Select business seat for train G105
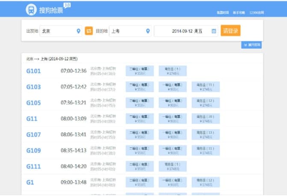287x196 pixels. [206, 103]
